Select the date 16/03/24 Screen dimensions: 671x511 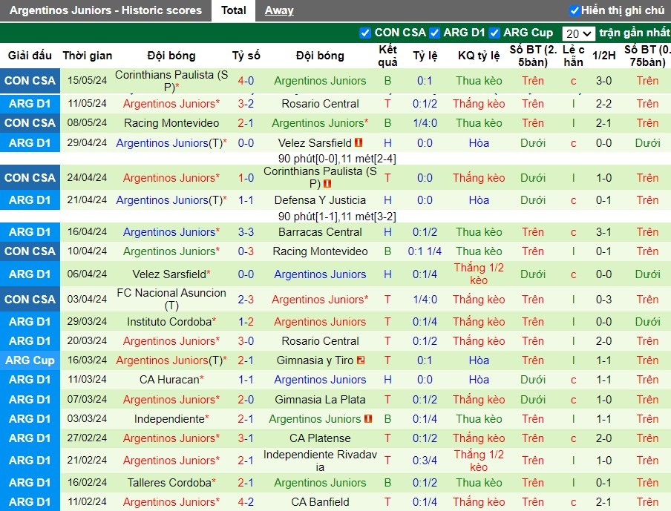point(88,360)
